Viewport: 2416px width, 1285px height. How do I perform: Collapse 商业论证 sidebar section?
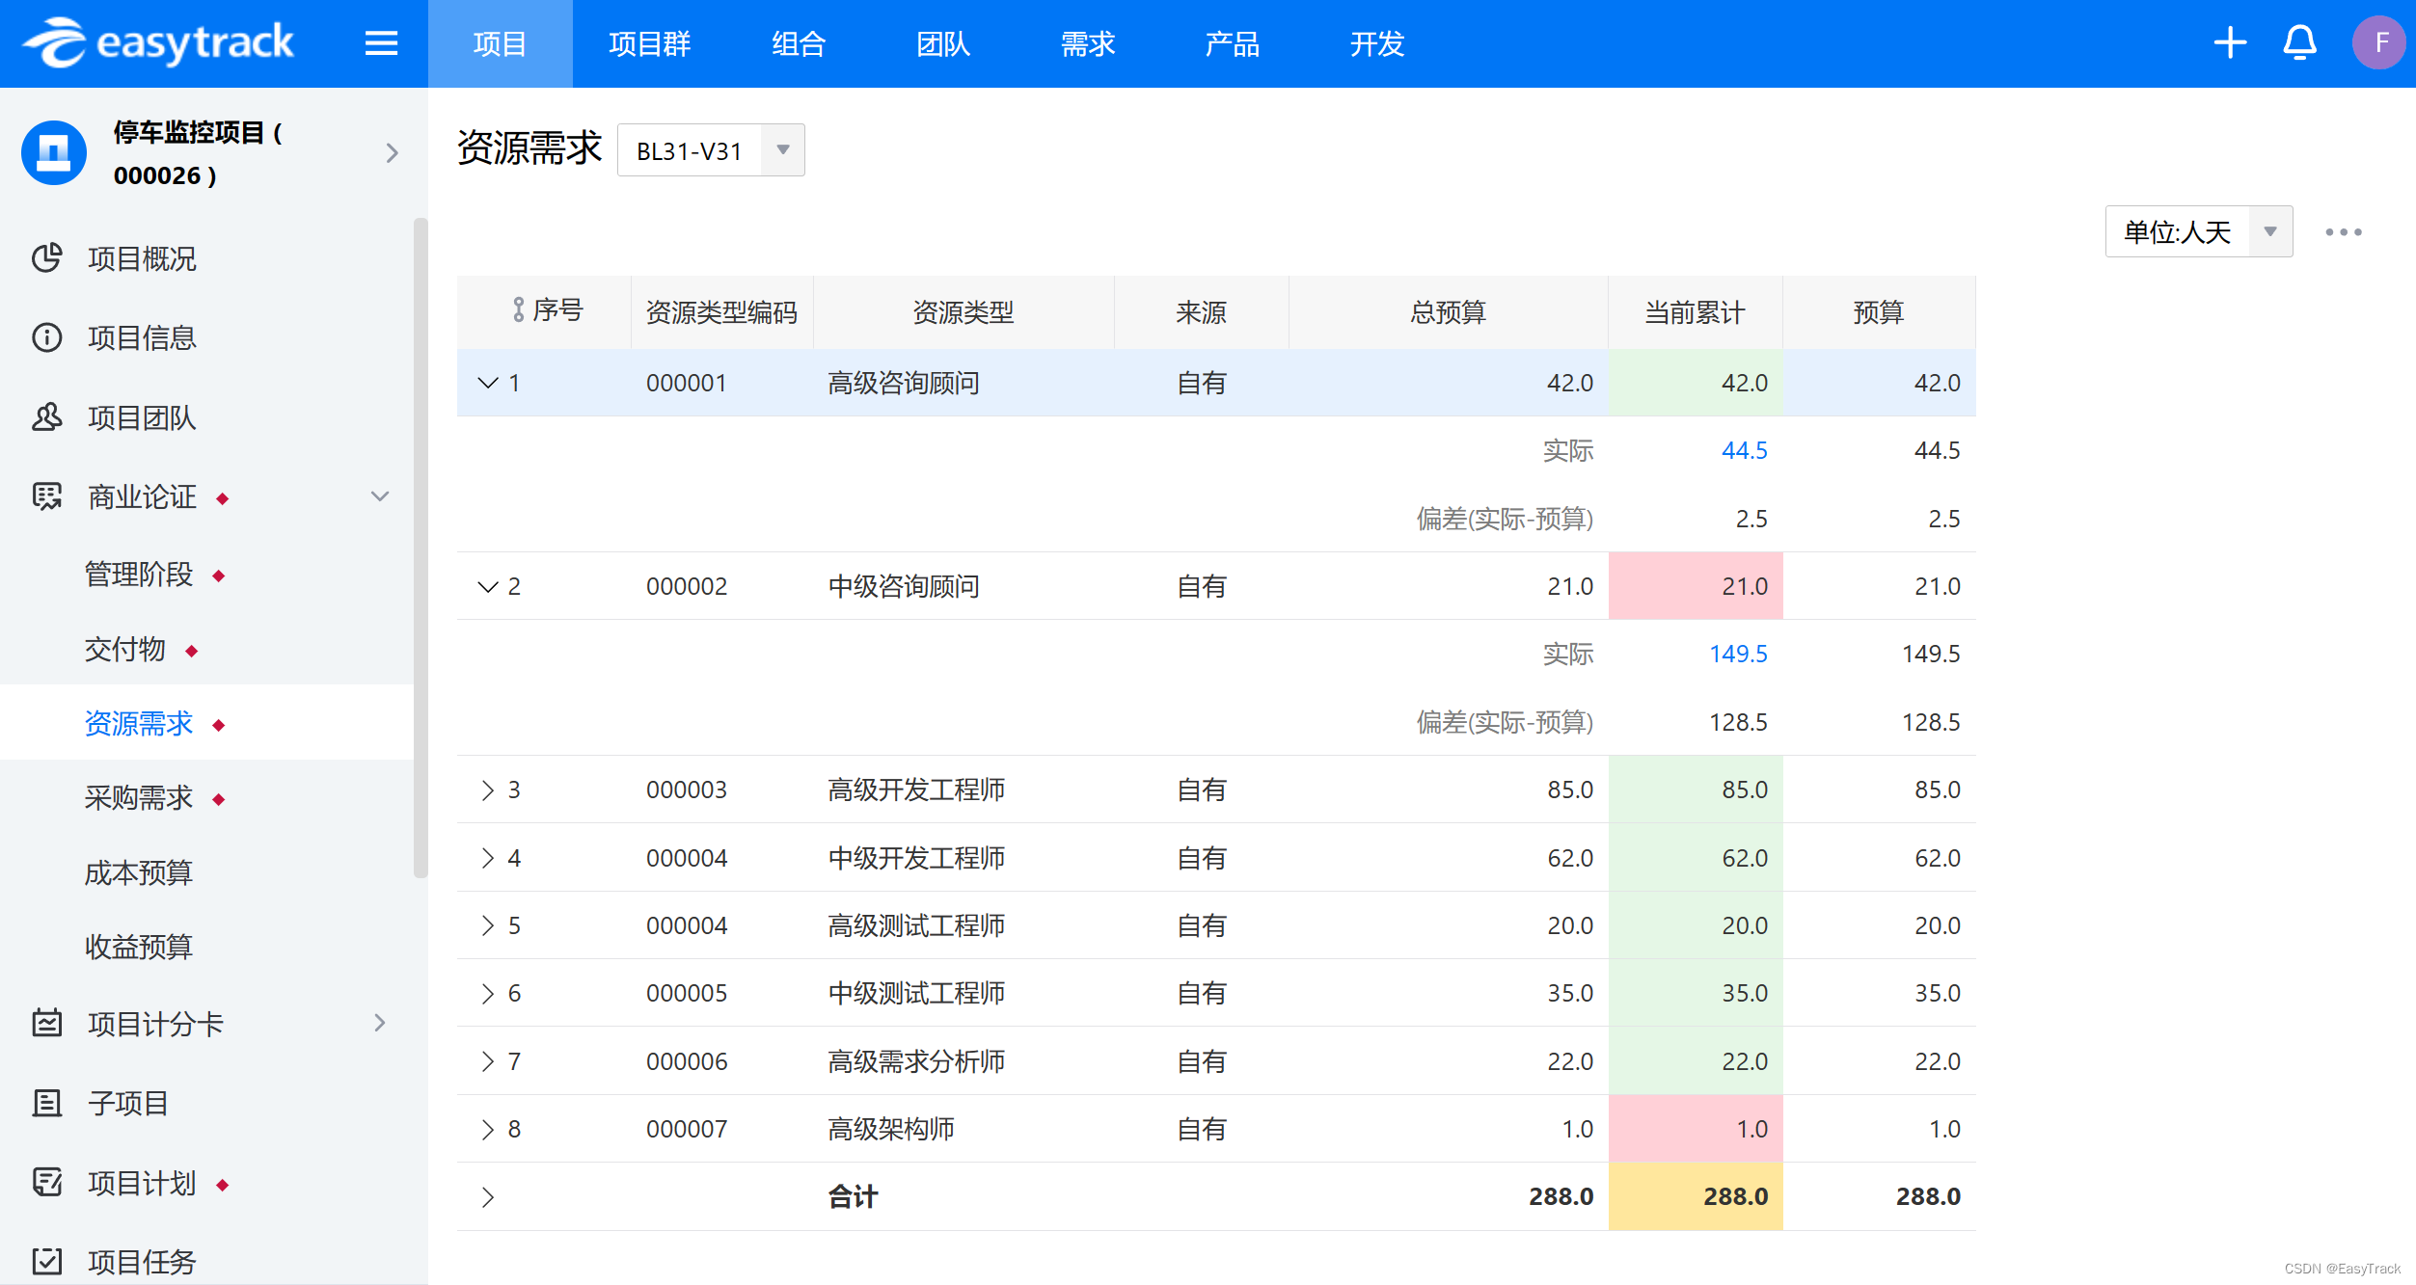coord(380,496)
